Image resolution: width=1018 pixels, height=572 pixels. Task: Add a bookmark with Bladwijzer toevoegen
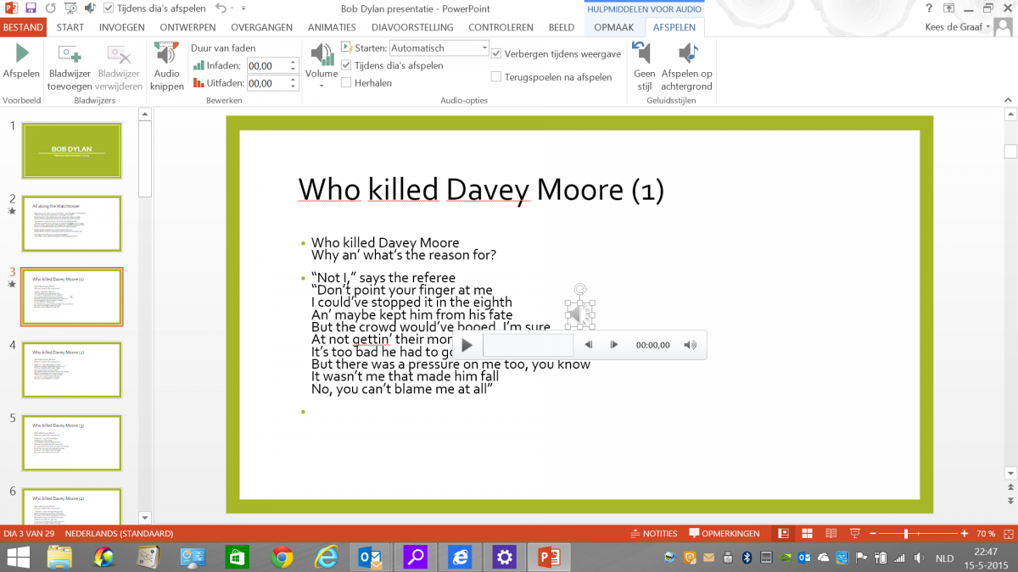70,66
